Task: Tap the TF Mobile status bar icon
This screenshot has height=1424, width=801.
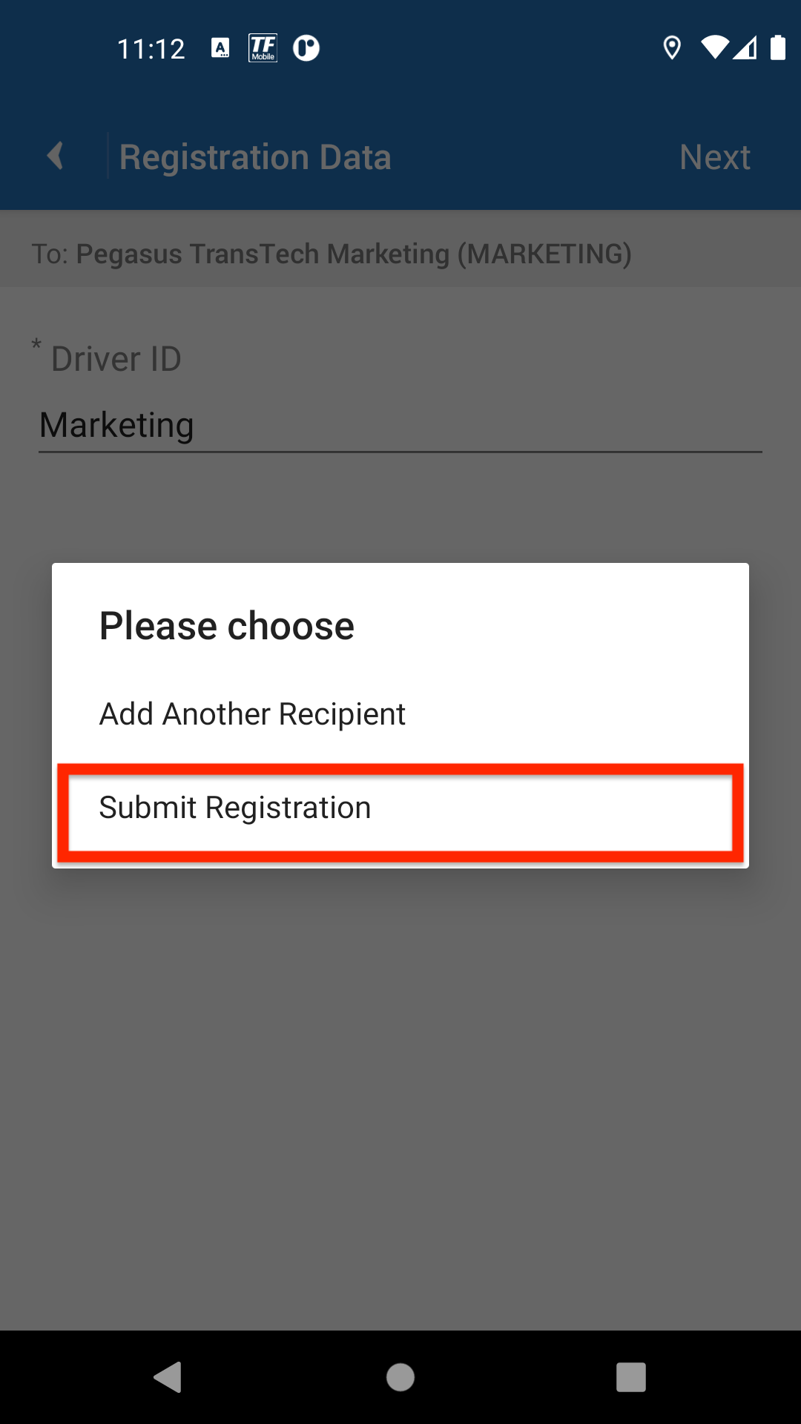Action: pos(263,48)
